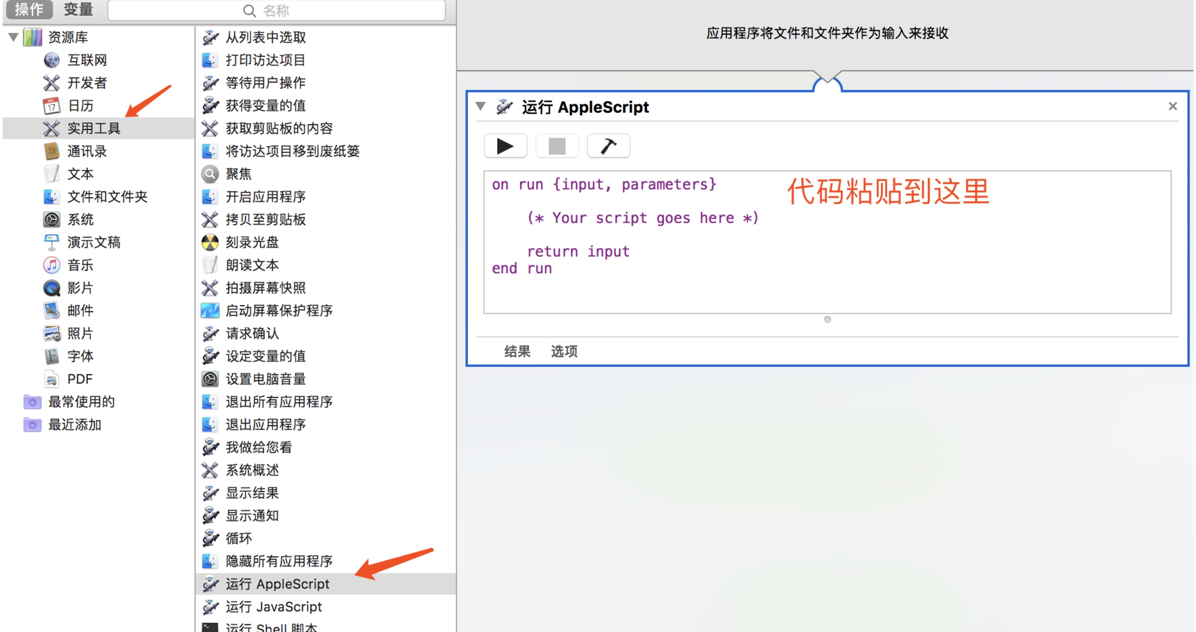This screenshot has height=632, width=1196.
Task: Select the 启动屏幕保护程序 action
Action: 279,311
